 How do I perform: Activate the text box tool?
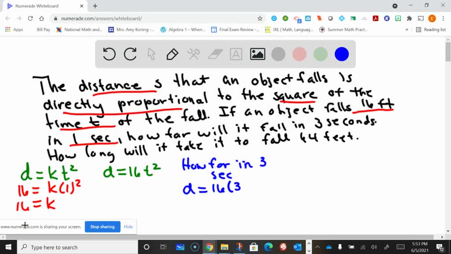tap(236, 54)
